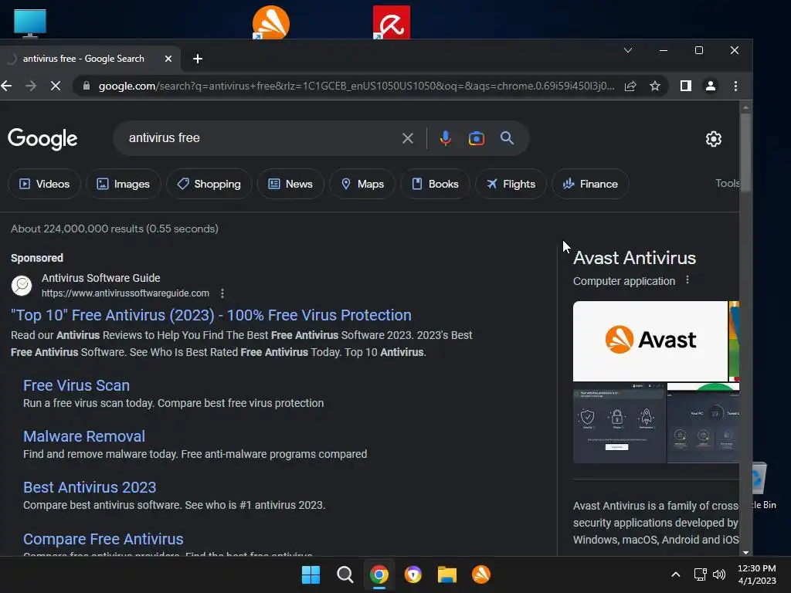The image size is (791, 593).
Task: Filter results by News
Action: (290, 184)
